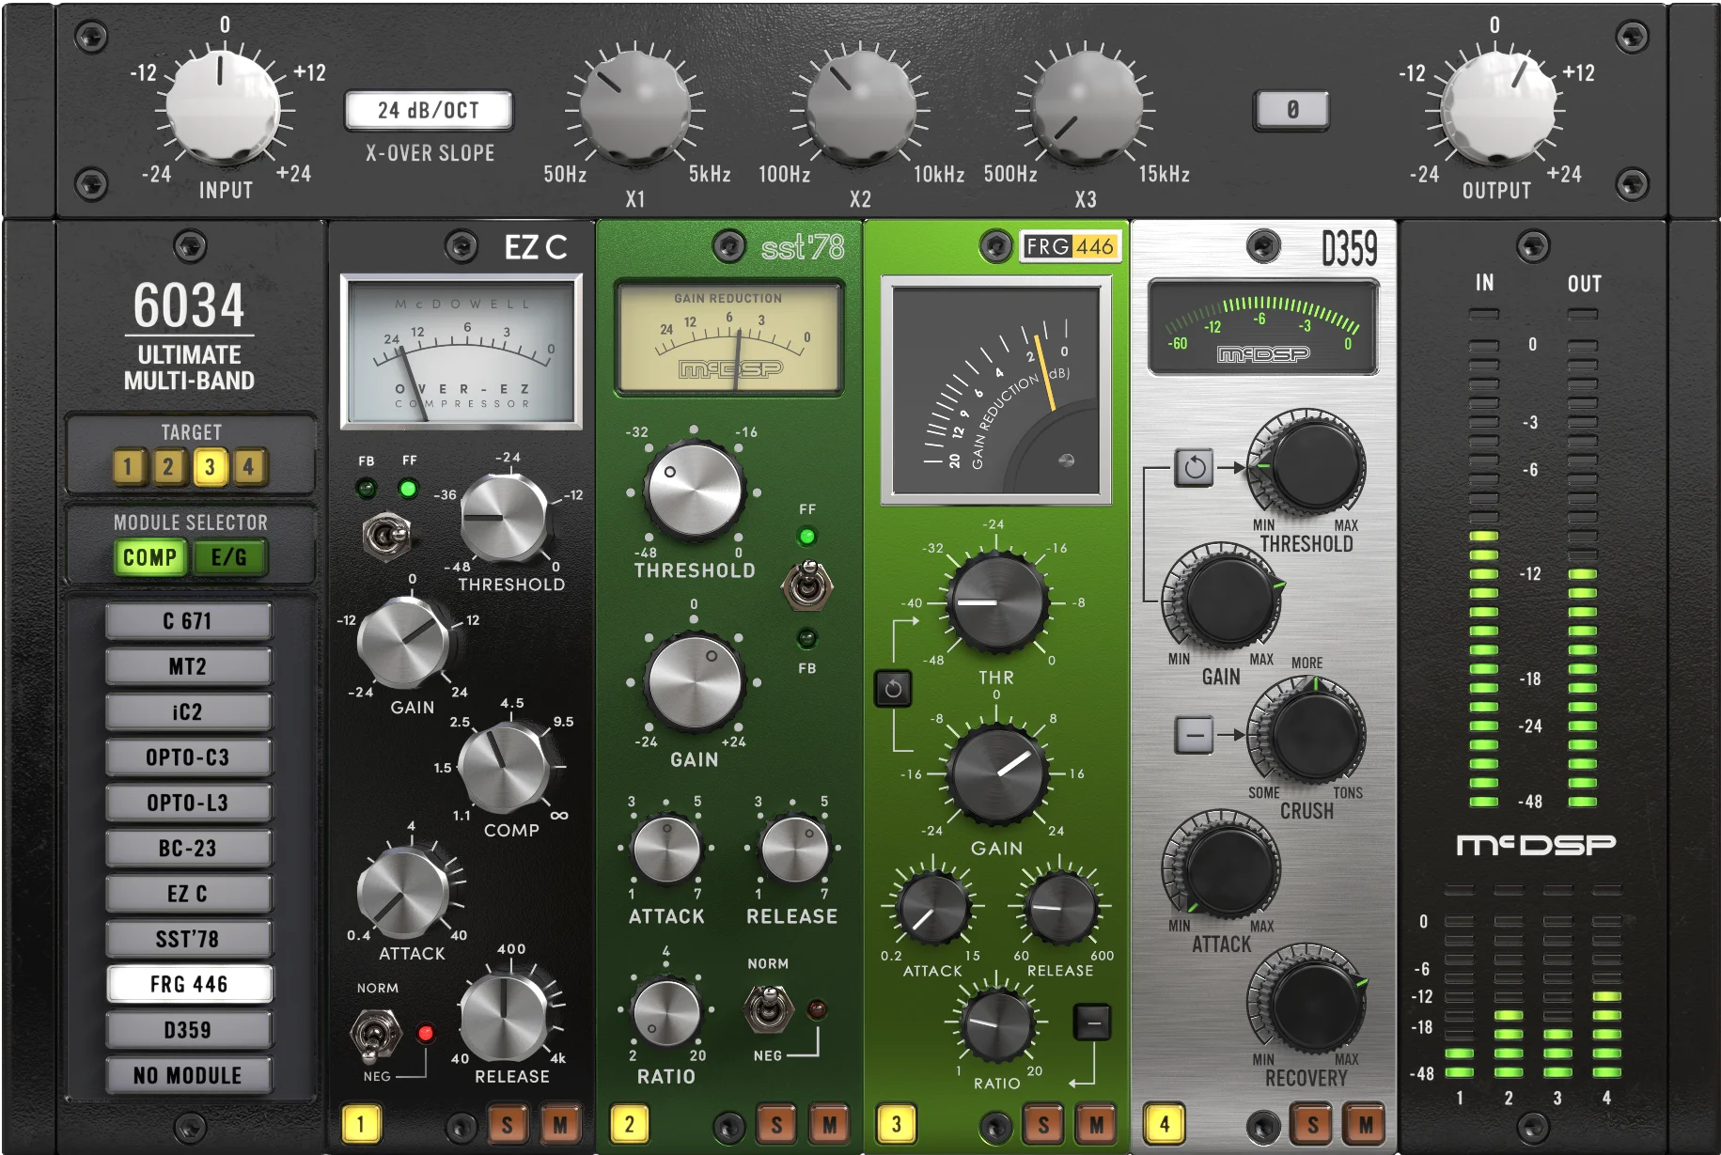The height and width of the screenshot is (1155, 1721).
Task: Solo band 3 with S button
Action: tap(1043, 1124)
